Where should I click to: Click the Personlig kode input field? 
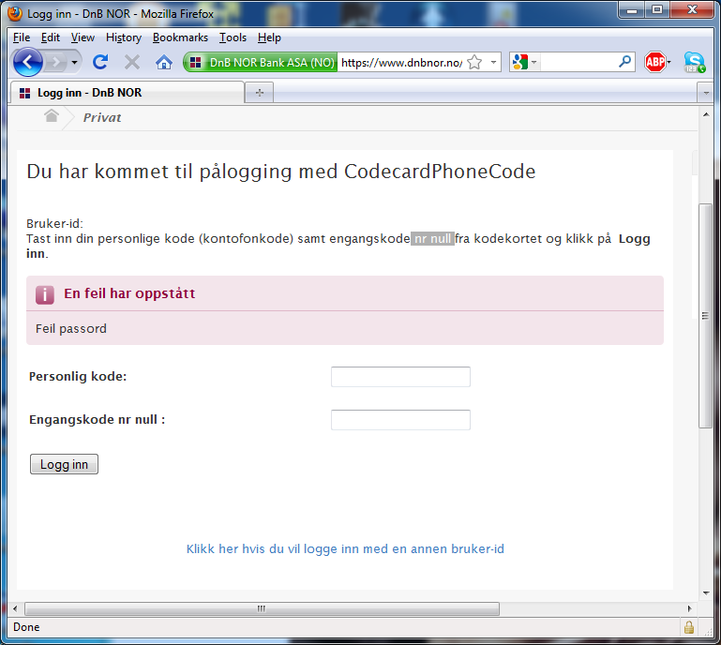coord(400,377)
